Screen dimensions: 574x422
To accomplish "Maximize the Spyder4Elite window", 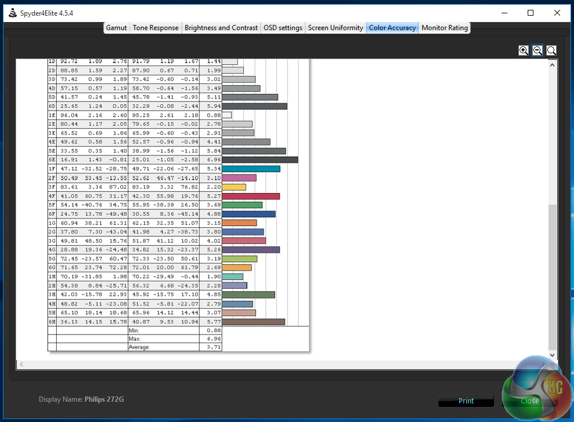I will 531,13.
